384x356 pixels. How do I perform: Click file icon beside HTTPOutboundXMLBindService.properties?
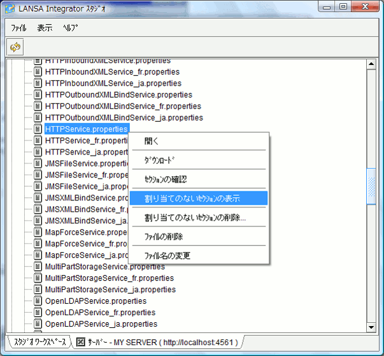(38, 94)
